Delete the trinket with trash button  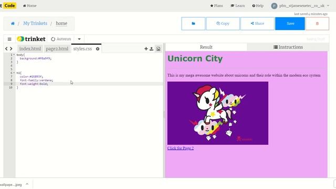tap(317, 24)
